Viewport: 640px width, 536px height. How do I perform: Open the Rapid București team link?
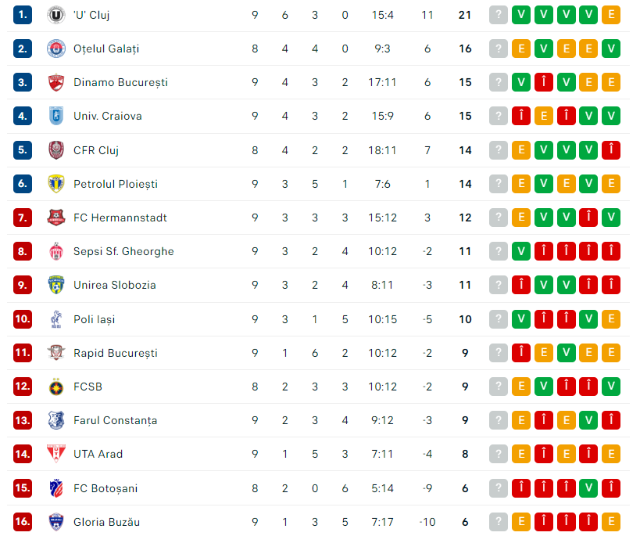(x=116, y=353)
